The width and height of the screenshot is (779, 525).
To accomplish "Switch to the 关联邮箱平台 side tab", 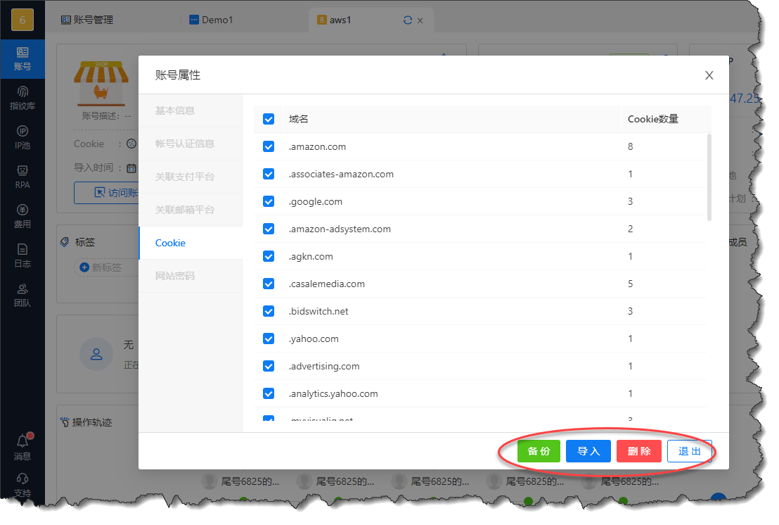I will point(191,210).
